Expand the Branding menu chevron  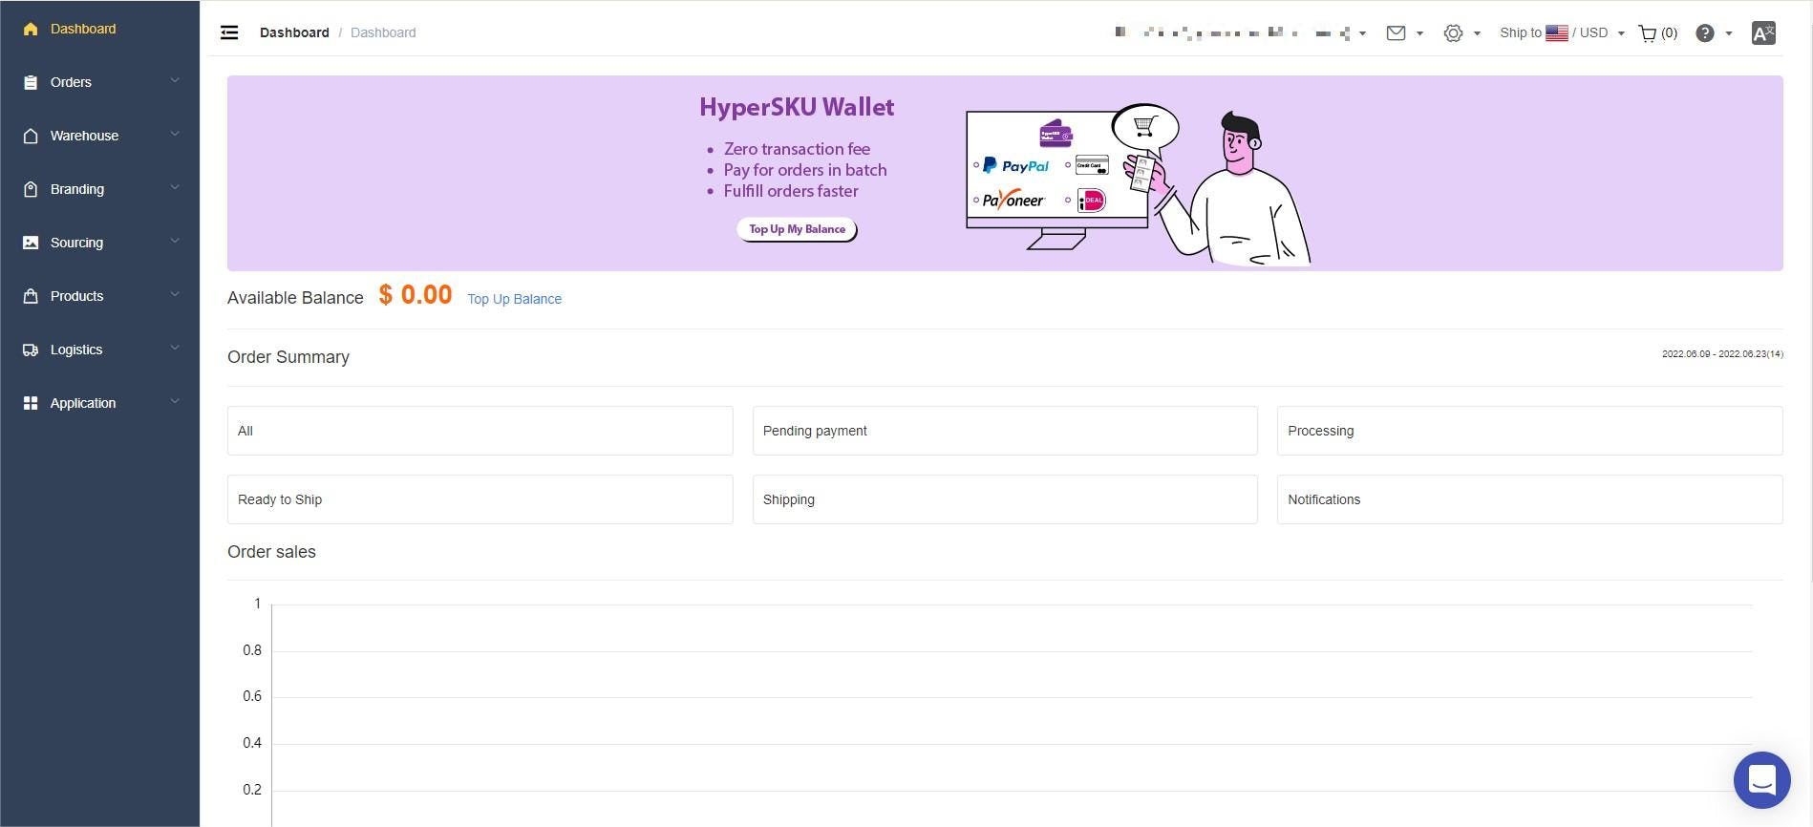point(175,187)
